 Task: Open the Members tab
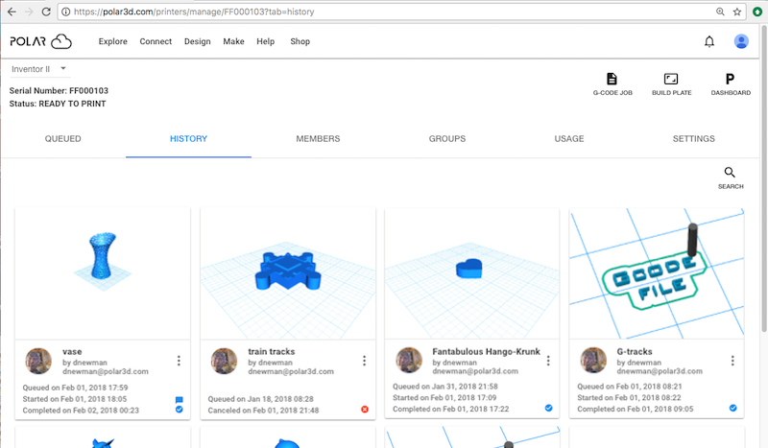[x=318, y=138]
